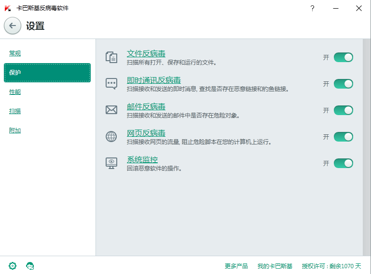Screen dimensions: 371x274
Task: Click 授权许可:剩余1070天 link
Action: [331, 266]
